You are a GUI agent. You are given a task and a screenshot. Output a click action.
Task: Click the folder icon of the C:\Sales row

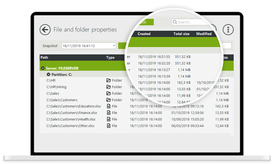[109, 93]
